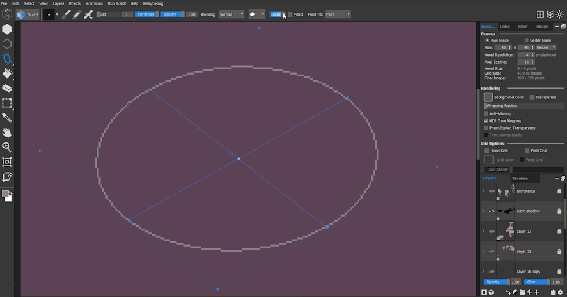This screenshot has height=297, width=567.
Task: Enable the Anti-Aliasing checkbox
Action: pyautogui.click(x=486, y=113)
